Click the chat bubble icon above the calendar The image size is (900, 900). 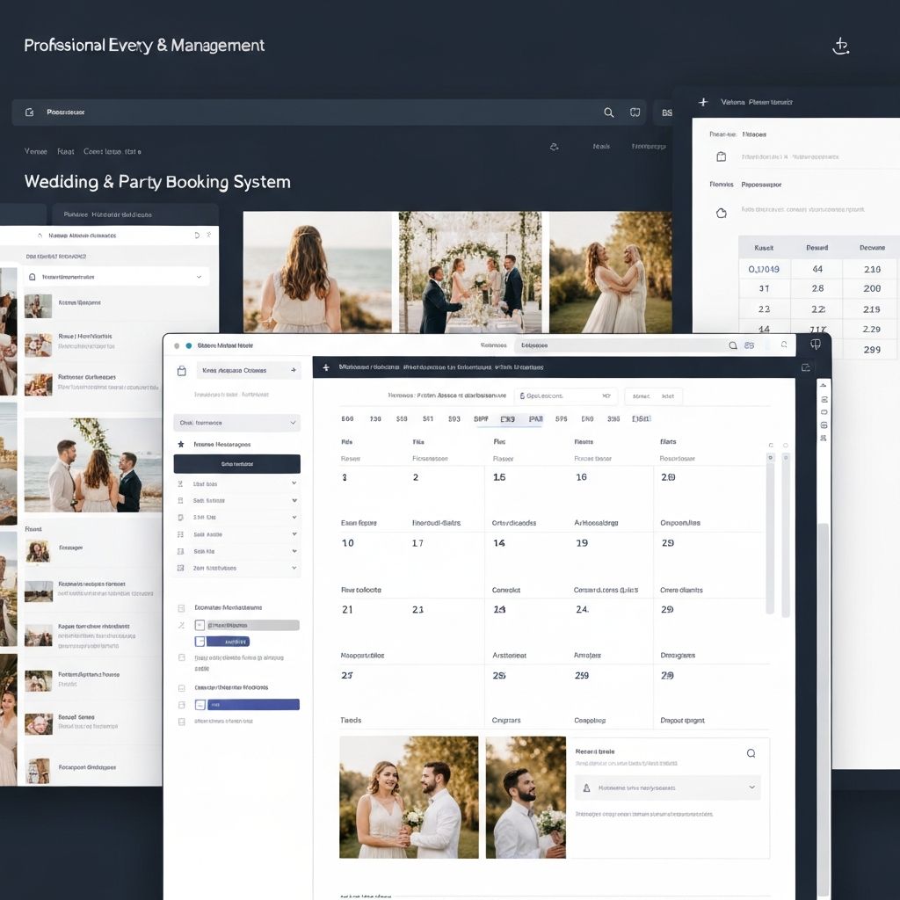pyautogui.click(x=815, y=345)
